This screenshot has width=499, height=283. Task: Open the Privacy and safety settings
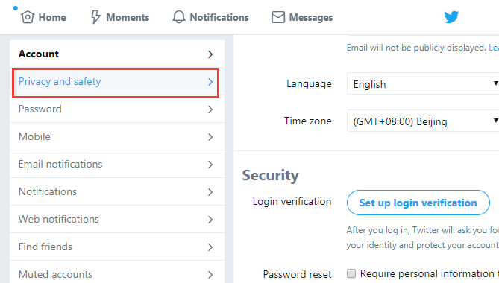[x=116, y=82]
